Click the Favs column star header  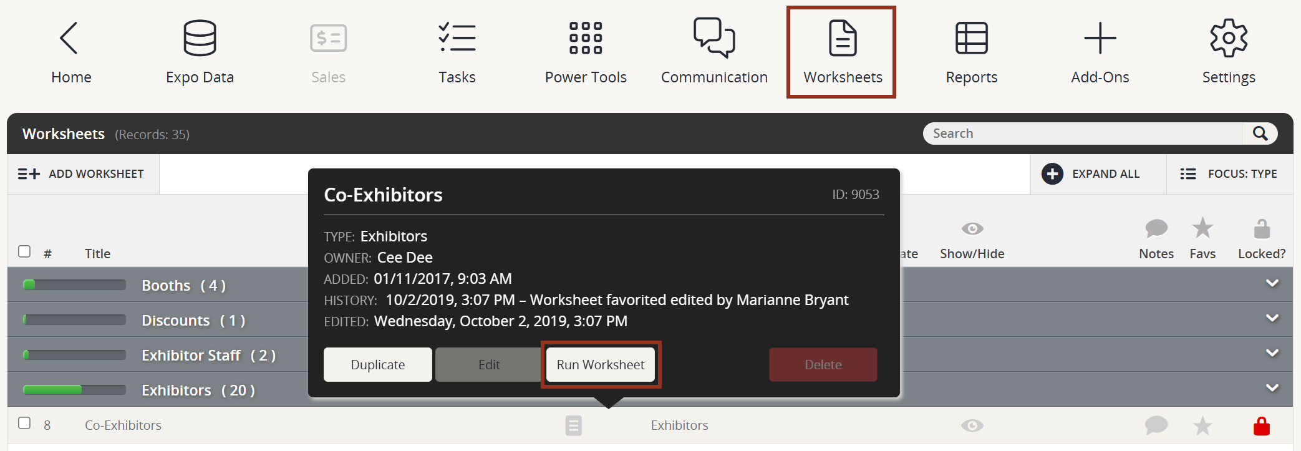[1202, 228]
